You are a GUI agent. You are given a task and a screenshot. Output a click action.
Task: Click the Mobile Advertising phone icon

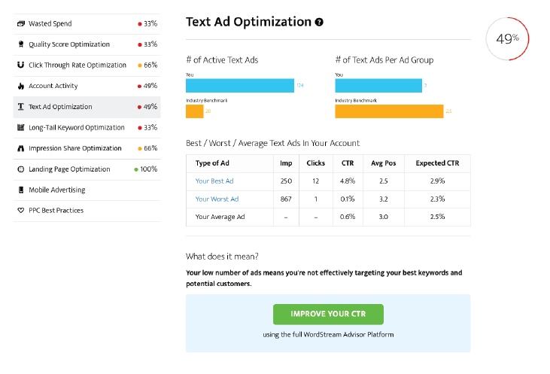[21, 190]
